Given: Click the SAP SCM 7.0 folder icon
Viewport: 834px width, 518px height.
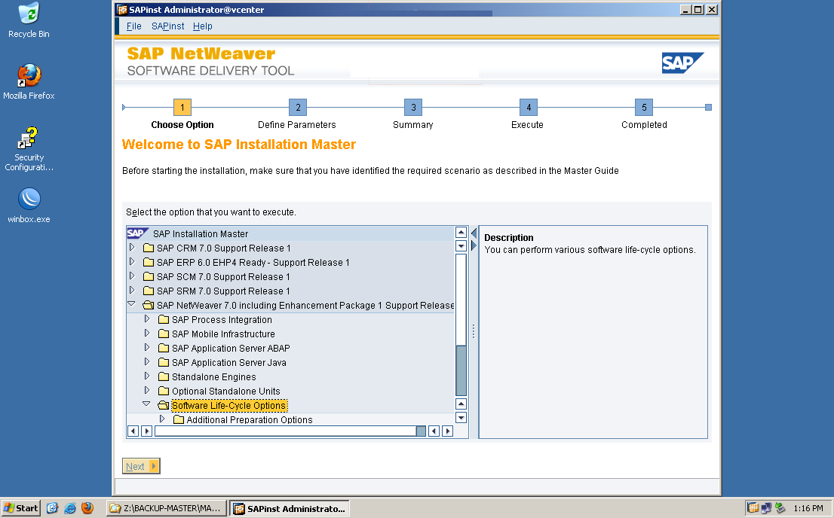Looking at the screenshot, I should (x=149, y=277).
